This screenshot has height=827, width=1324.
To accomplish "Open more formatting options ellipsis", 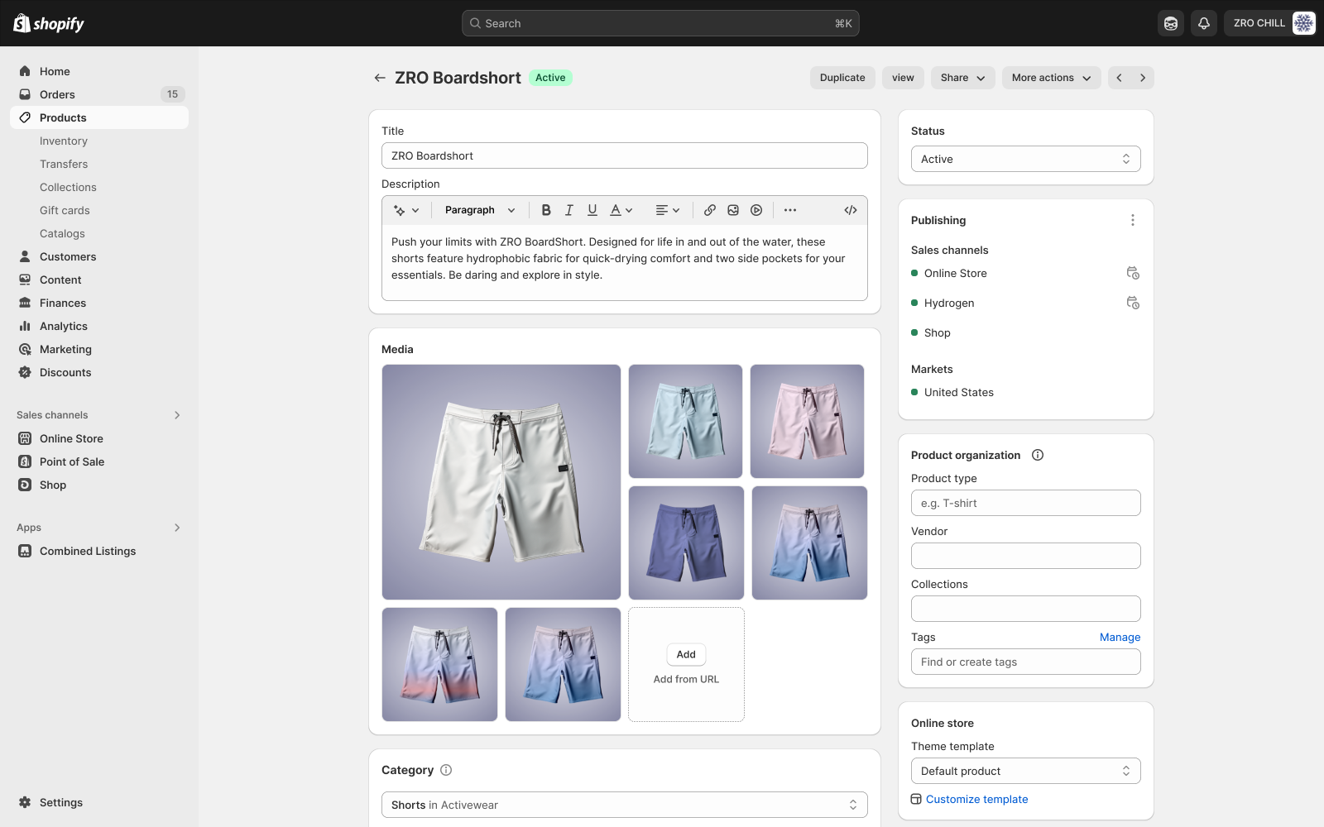I will coord(790,210).
